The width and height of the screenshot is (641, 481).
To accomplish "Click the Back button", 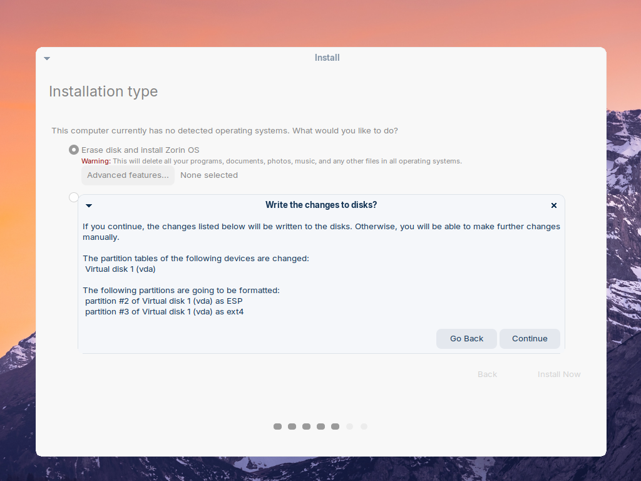I will pos(487,375).
